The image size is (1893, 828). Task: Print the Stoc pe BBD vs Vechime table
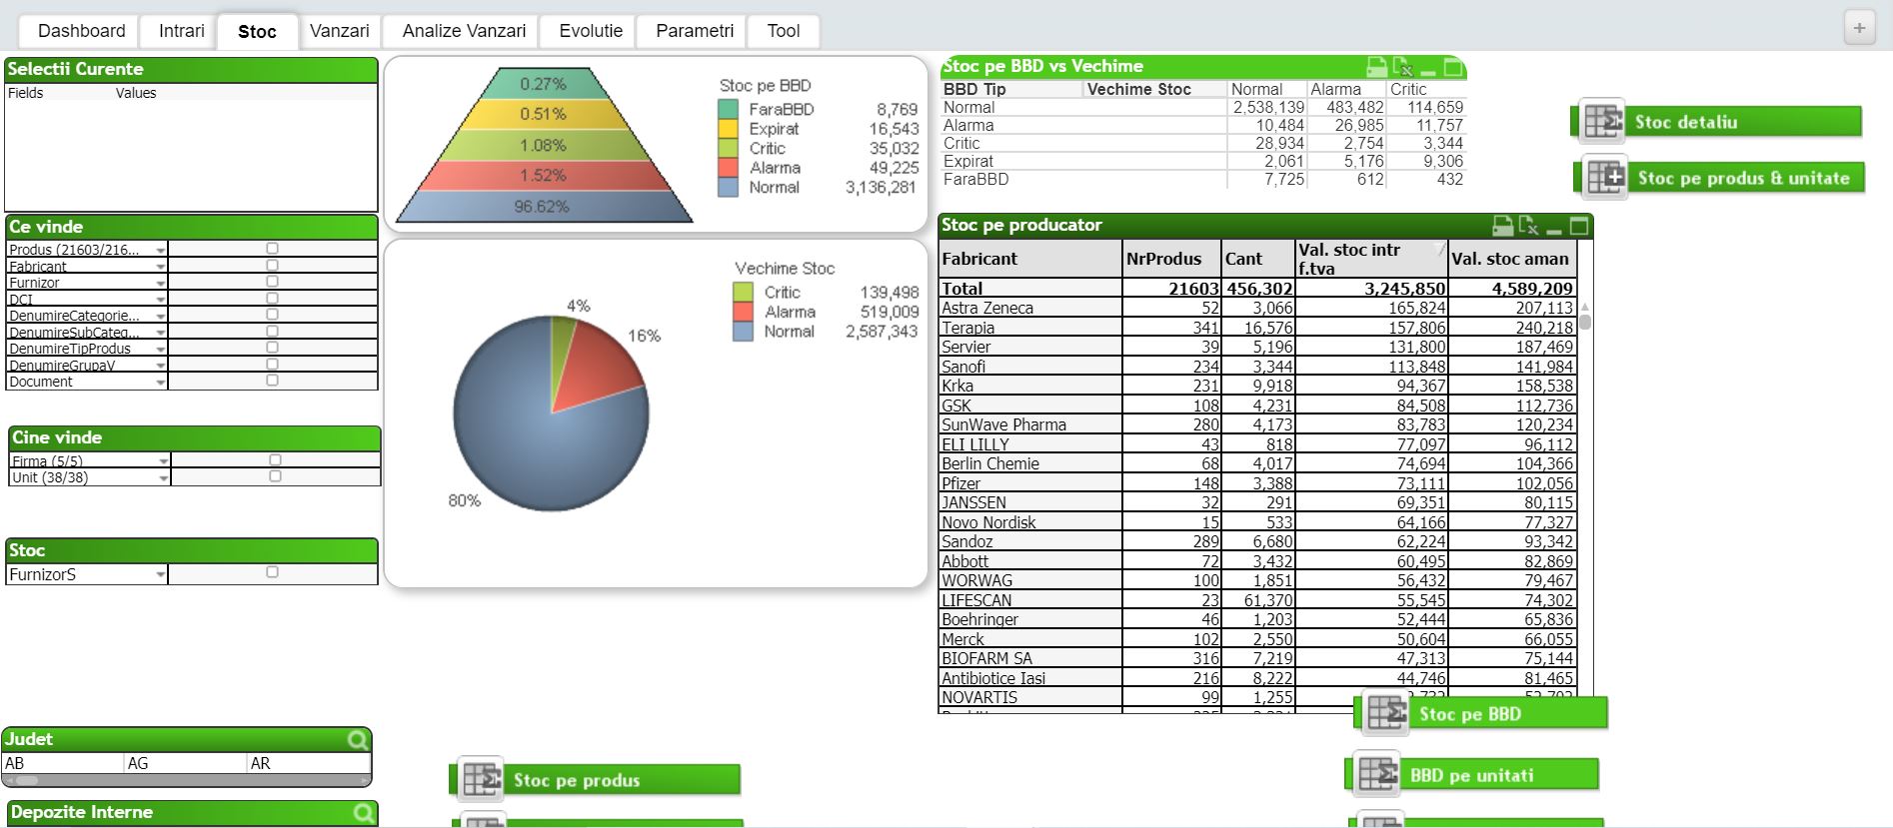(1376, 67)
